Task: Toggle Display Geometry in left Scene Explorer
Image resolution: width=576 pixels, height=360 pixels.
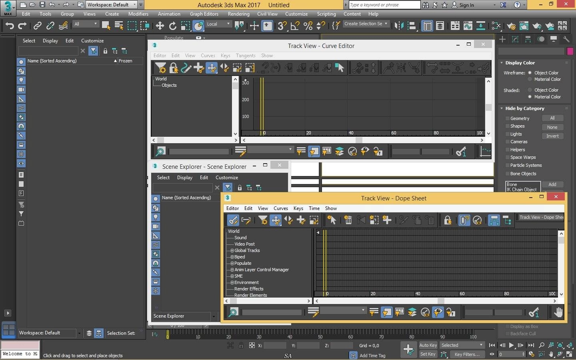Action: click(x=21, y=62)
